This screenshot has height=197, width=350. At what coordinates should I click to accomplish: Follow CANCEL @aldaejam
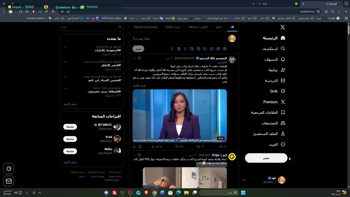tap(70, 127)
